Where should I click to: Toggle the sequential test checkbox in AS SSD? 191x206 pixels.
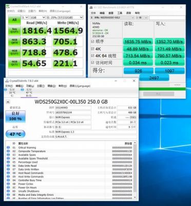pos(93,41)
